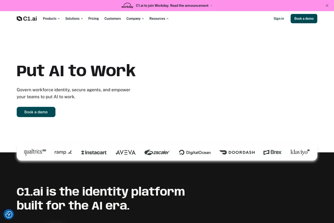Click the DigitalOcean logo
This screenshot has width=334, height=223.
pos(195,152)
